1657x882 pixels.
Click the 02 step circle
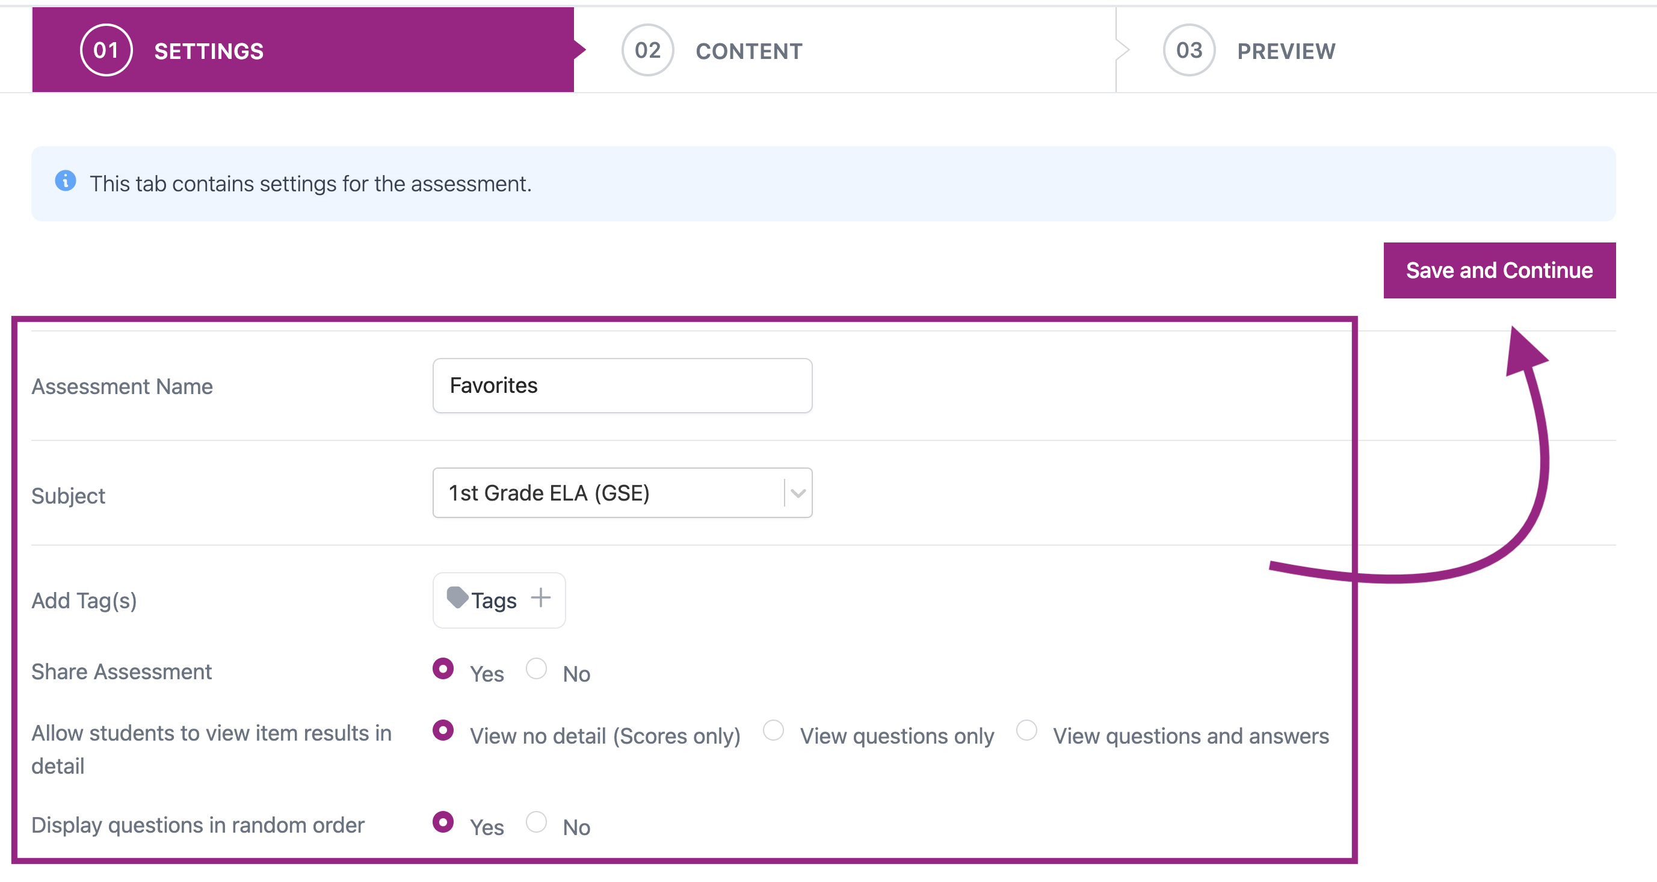[648, 50]
